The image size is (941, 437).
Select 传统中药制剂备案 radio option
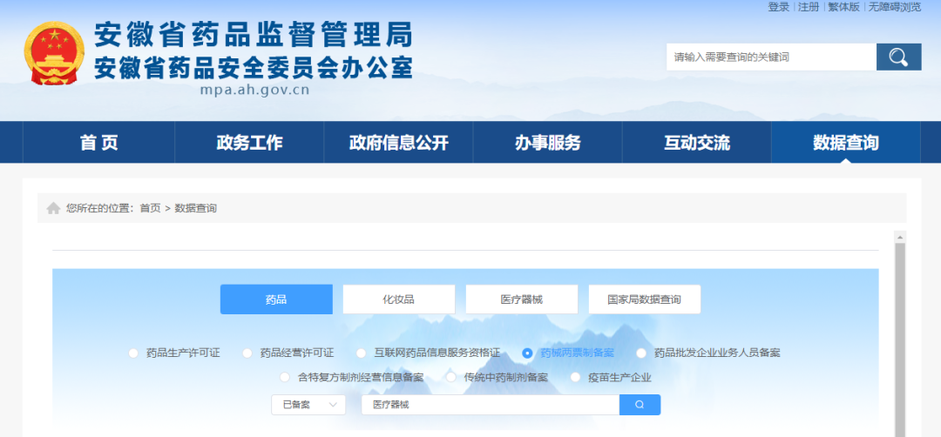pos(451,378)
